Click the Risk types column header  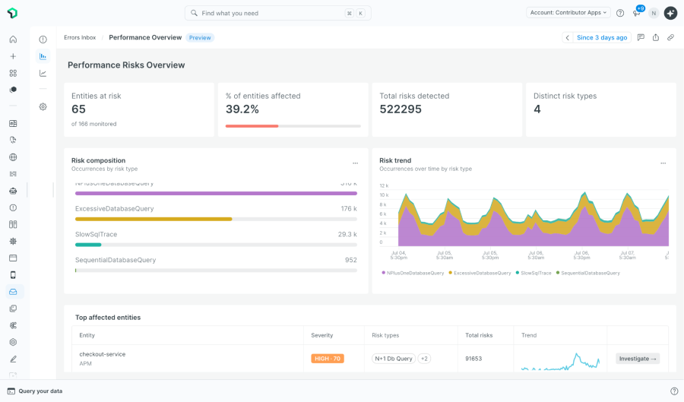click(x=385, y=335)
